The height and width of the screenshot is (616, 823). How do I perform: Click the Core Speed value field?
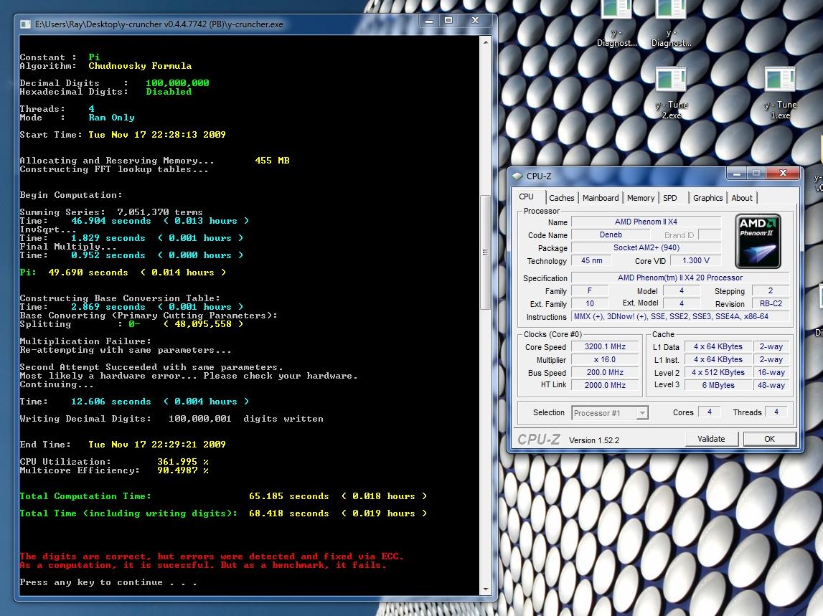[x=604, y=347]
